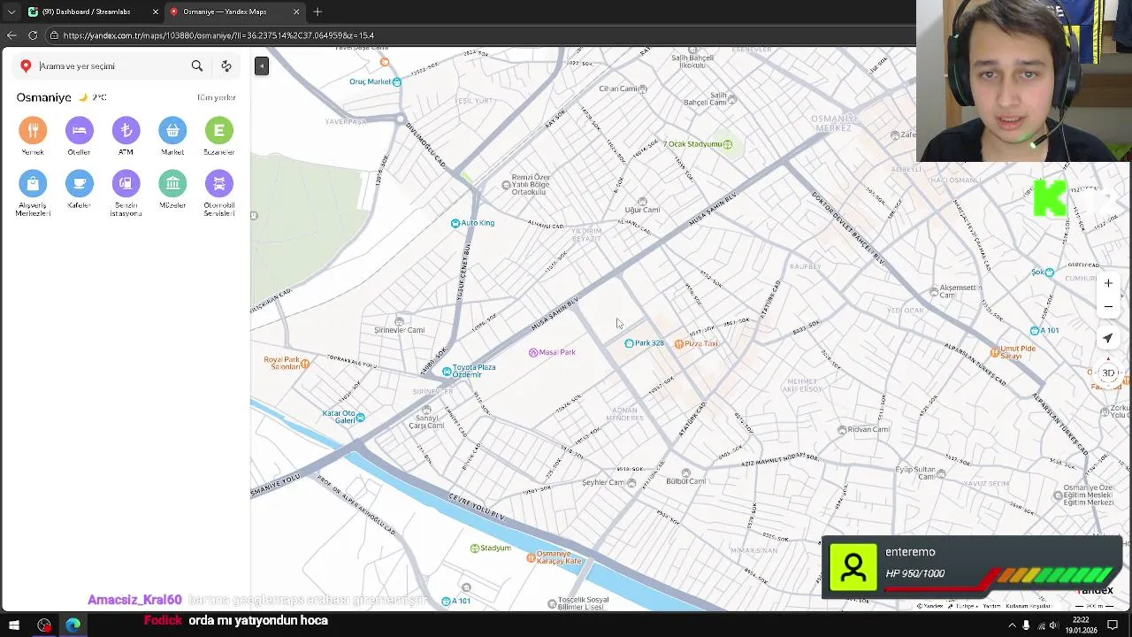Click the search and place input field
Screen dimensions: 1132x637
[111, 66]
